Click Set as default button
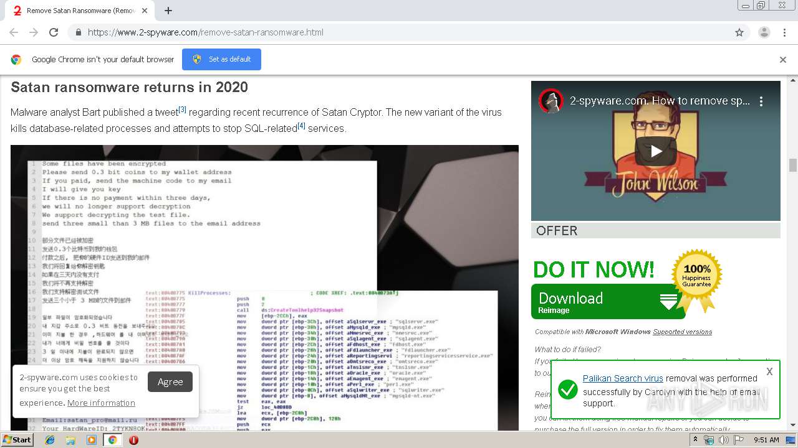 click(x=221, y=59)
